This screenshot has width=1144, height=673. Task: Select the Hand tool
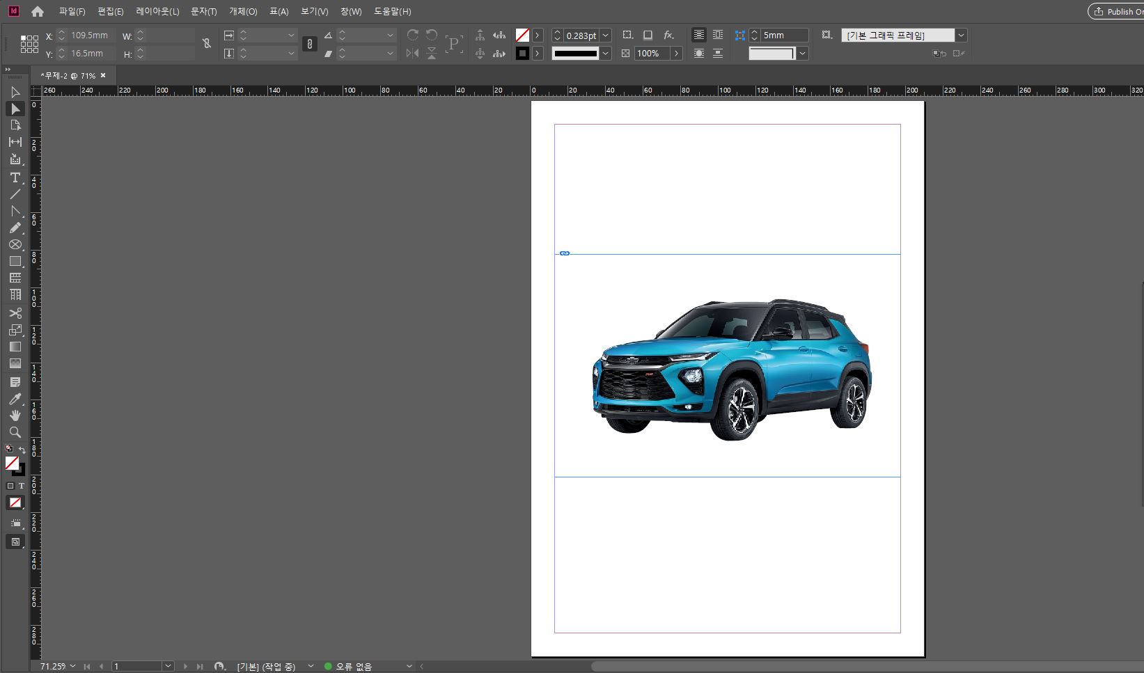click(x=15, y=415)
